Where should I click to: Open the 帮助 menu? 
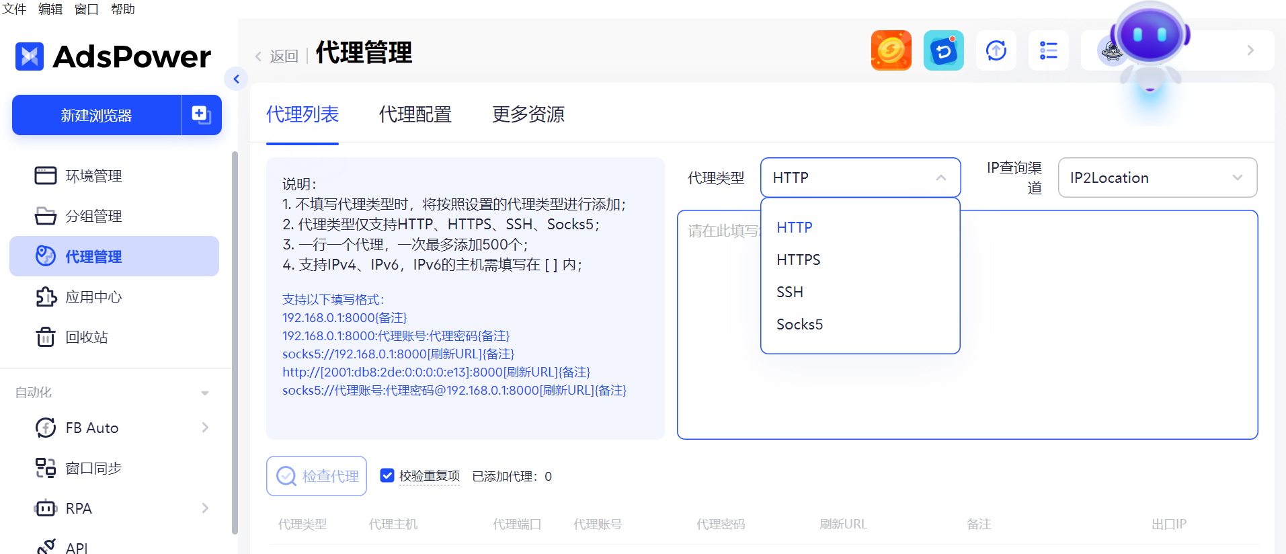click(123, 9)
